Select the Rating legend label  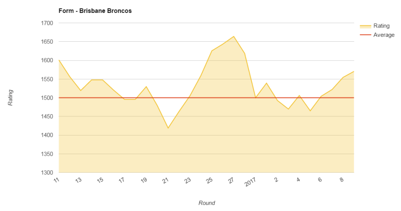point(381,26)
